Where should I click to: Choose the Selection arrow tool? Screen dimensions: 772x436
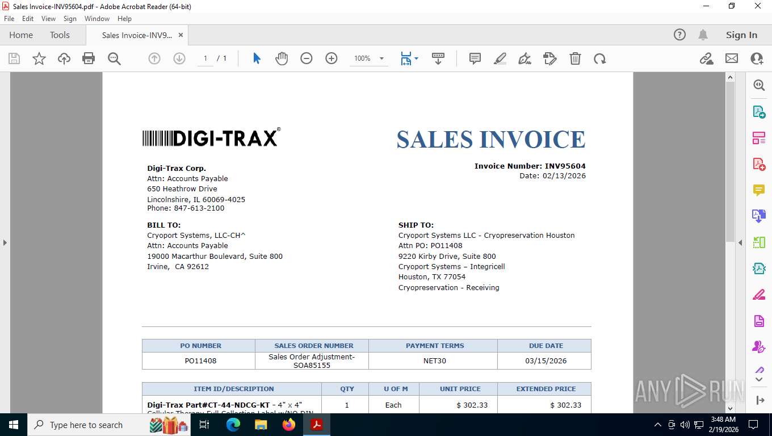(x=257, y=58)
